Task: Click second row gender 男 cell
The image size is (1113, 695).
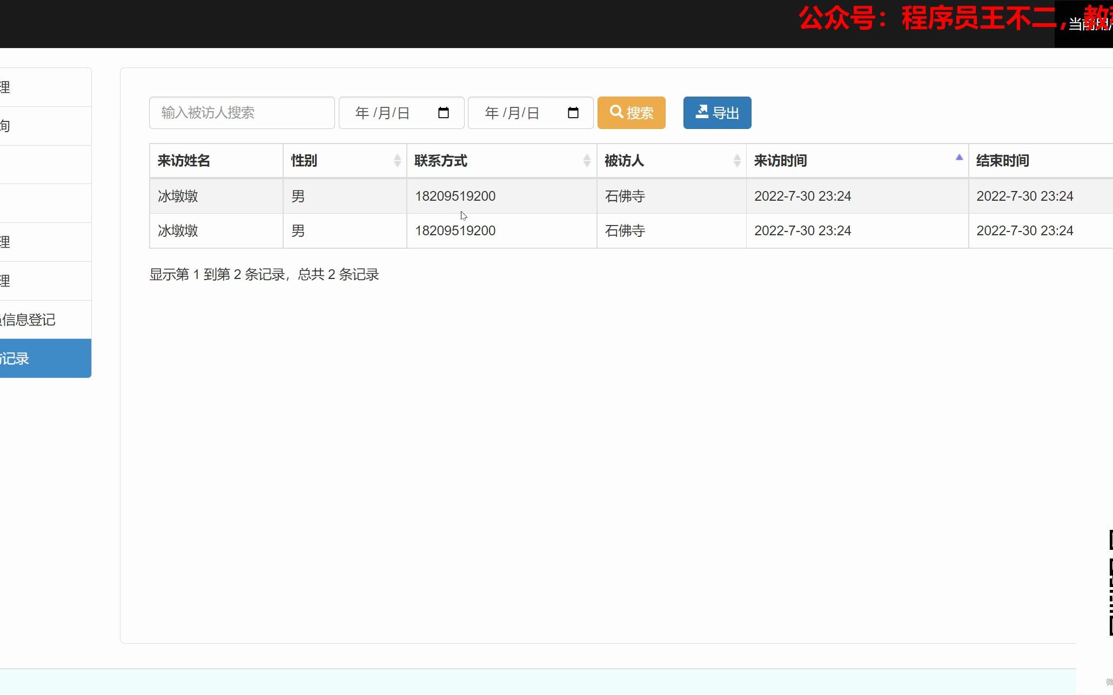Action: (345, 230)
